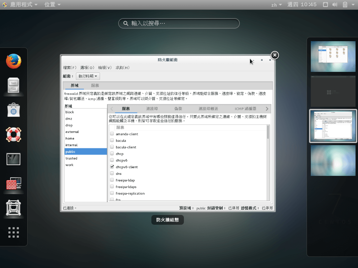
Task: Select the bottom workspace thumbnail
Action: coord(332,161)
